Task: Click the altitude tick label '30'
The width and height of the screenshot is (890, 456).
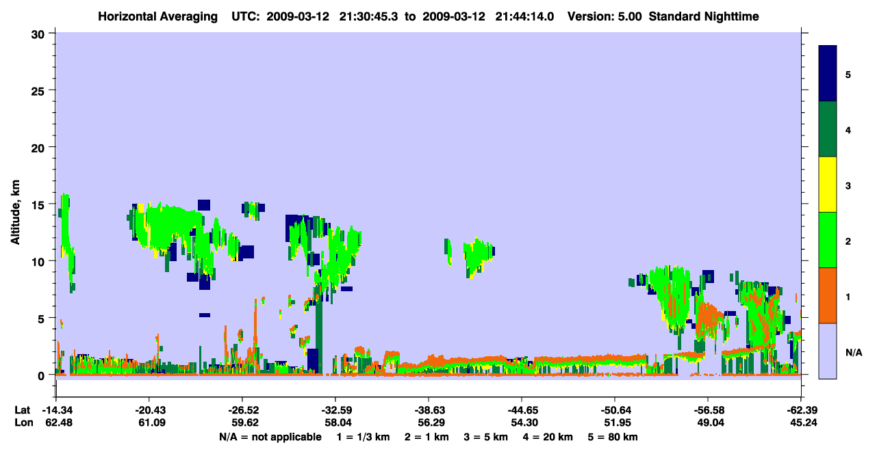Action: pyautogui.click(x=40, y=33)
